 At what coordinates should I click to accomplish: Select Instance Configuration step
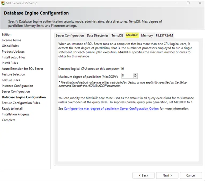[x=17, y=86]
